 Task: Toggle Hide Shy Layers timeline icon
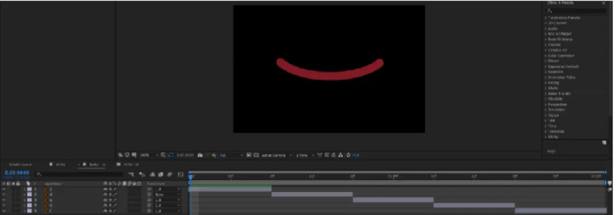click(x=153, y=174)
